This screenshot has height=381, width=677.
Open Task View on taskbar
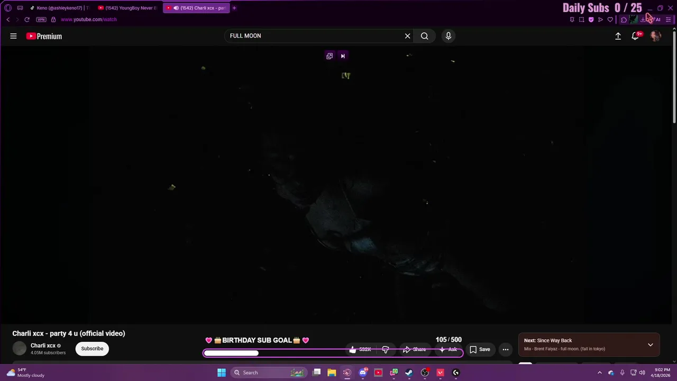click(316, 373)
